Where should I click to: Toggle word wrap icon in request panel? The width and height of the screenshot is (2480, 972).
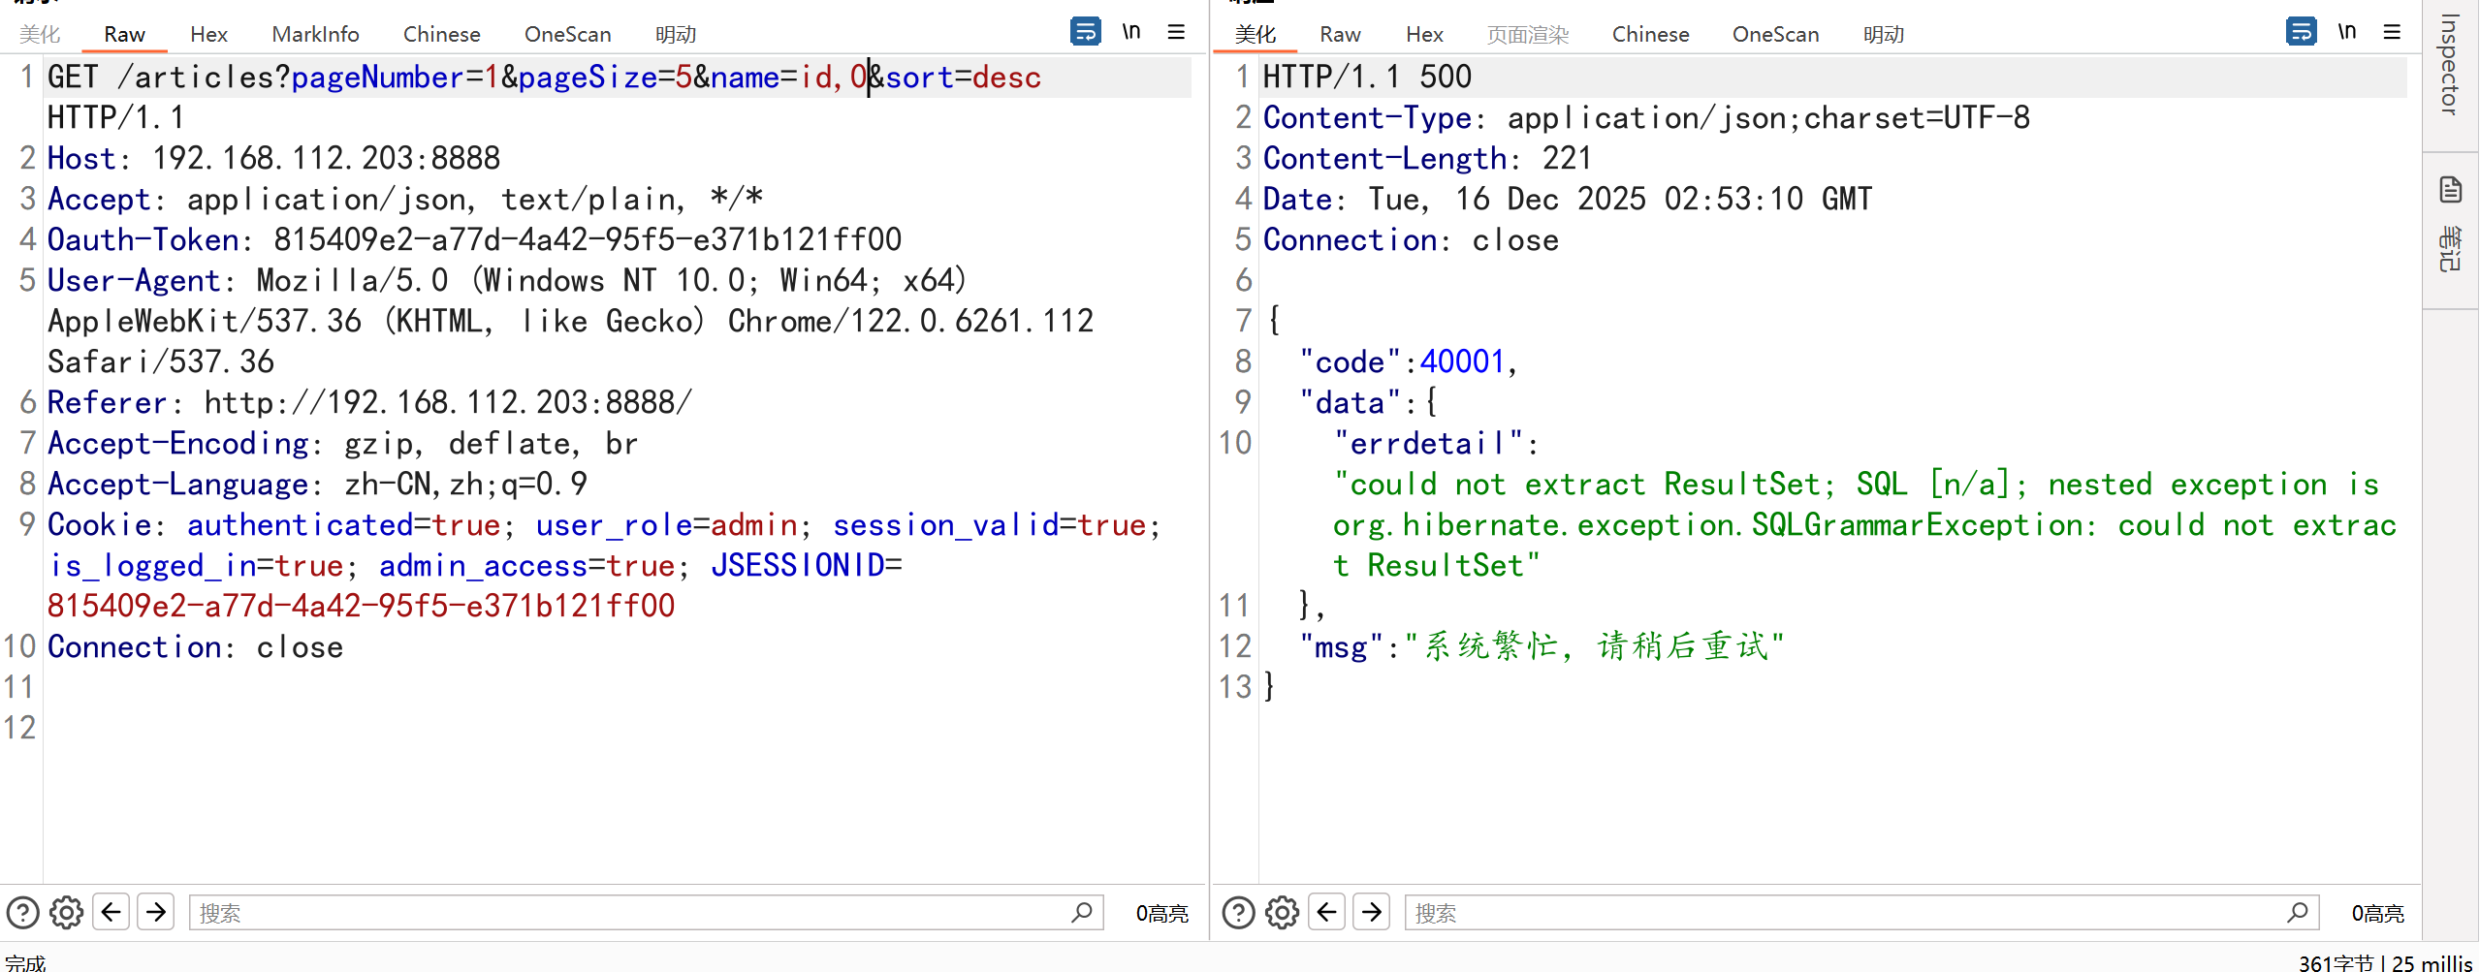[1085, 32]
